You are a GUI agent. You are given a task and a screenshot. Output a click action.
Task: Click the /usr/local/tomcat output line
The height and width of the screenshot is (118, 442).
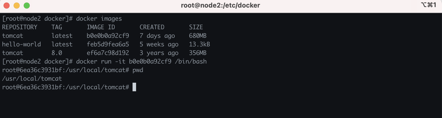click(x=32, y=79)
